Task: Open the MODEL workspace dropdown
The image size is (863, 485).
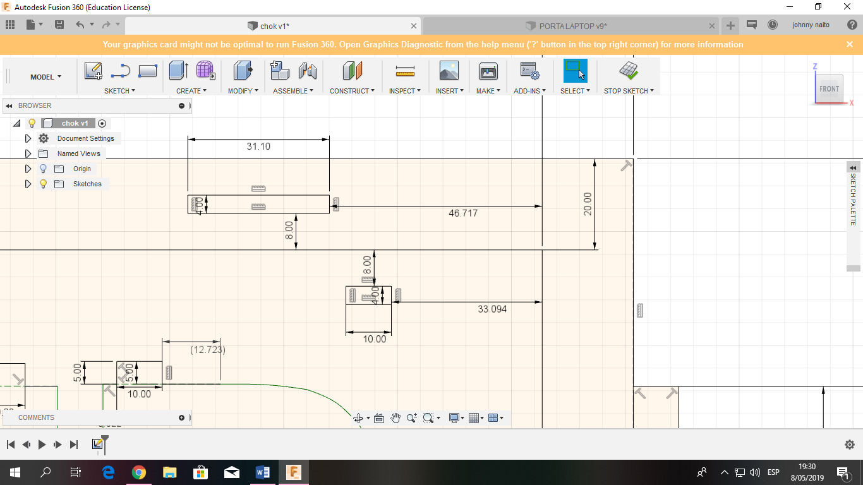Action: pos(45,77)
